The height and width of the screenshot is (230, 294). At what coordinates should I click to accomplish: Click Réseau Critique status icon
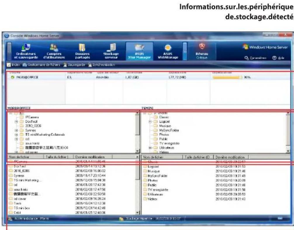coord(200,47)
